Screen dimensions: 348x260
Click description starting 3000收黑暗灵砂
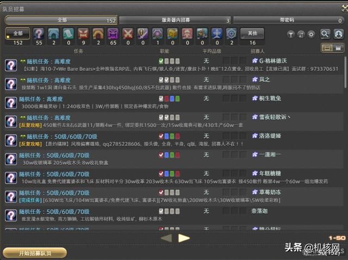tap(95, 107)
